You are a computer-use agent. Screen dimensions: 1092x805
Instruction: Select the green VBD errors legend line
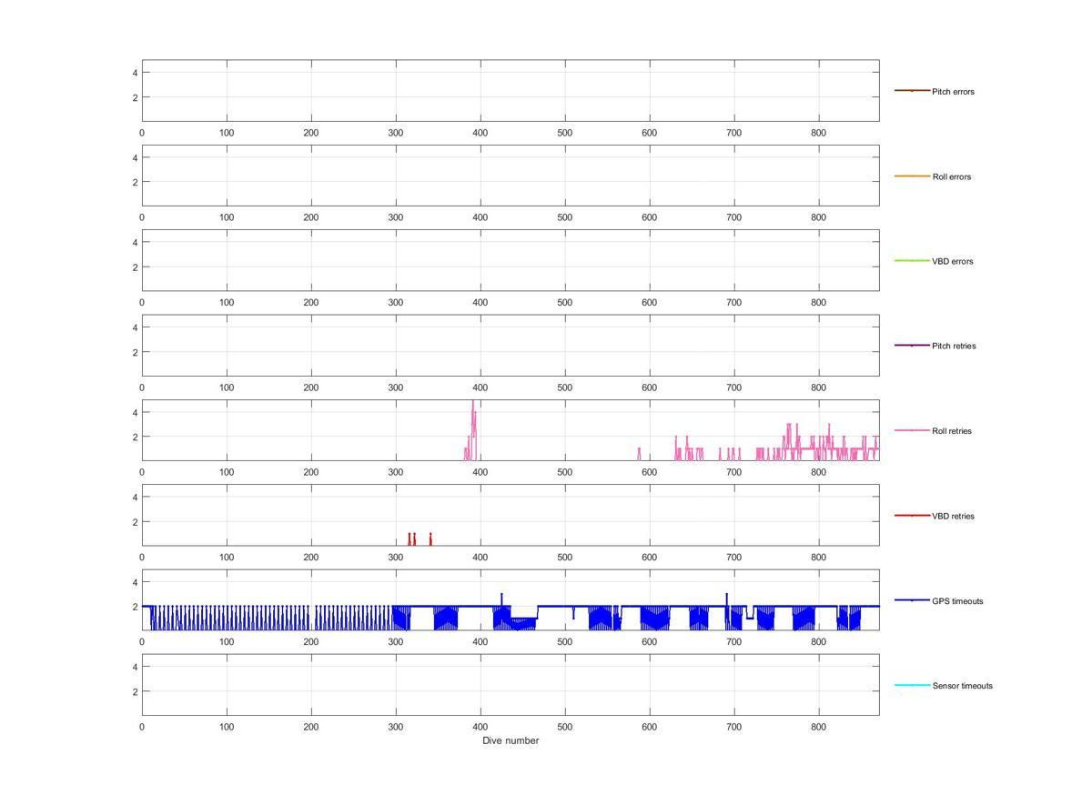[x=912, y=261]
